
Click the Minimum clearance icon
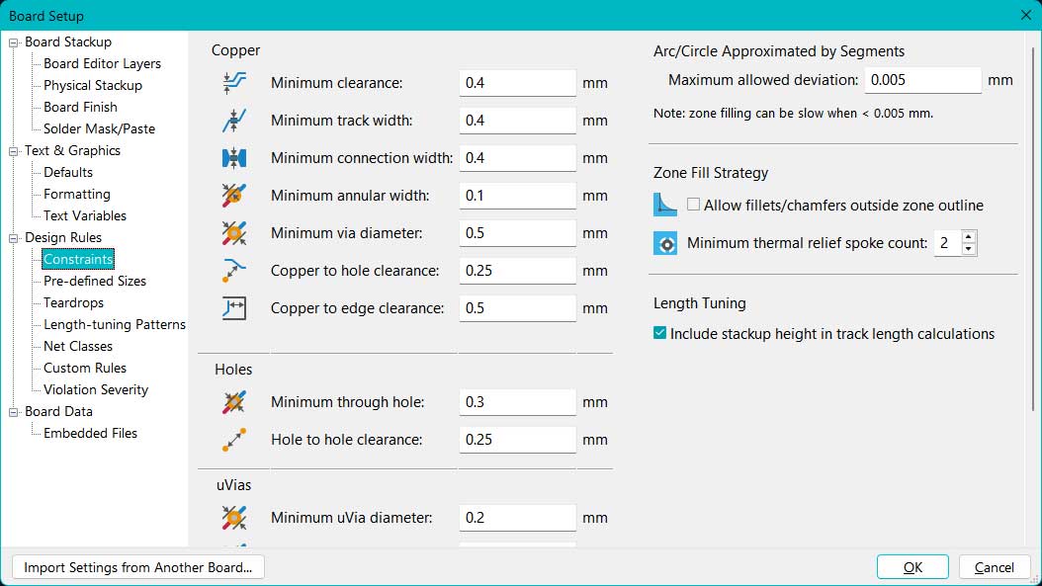234,83
